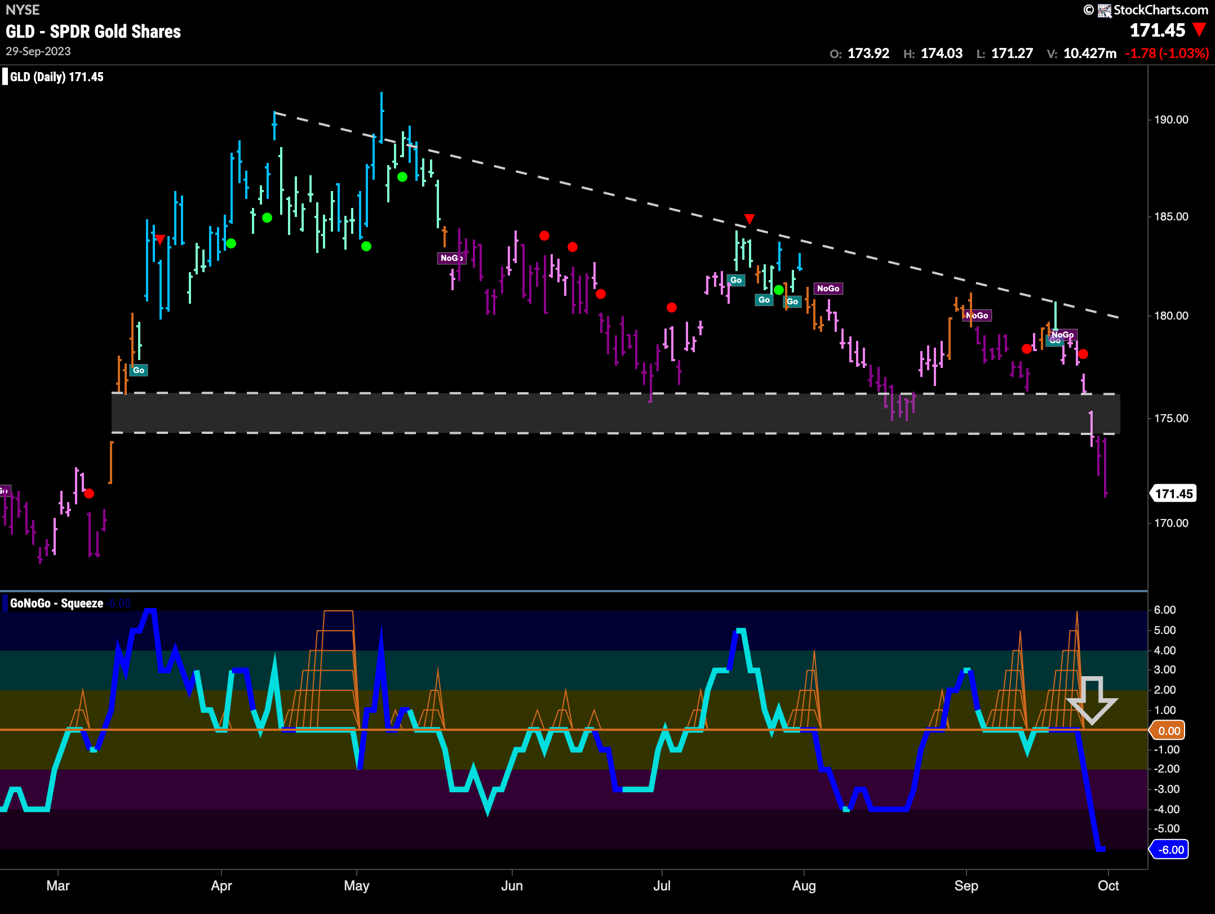This screenshot has height=914, width=1215.
Task: Click the NYSE exchange label
Action: pos(23,10)
